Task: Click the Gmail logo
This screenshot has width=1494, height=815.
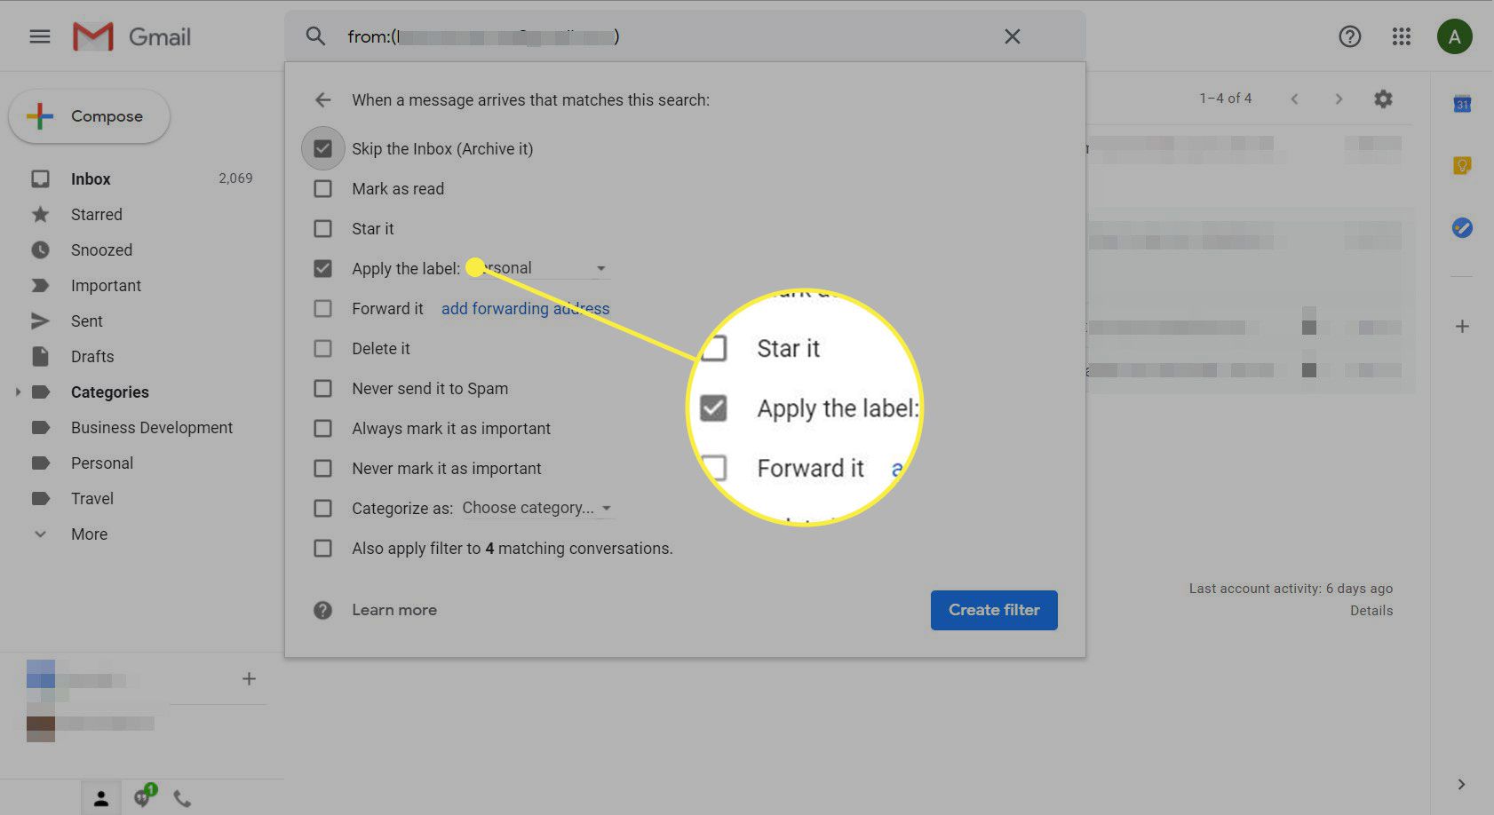Action: point(131,36)
